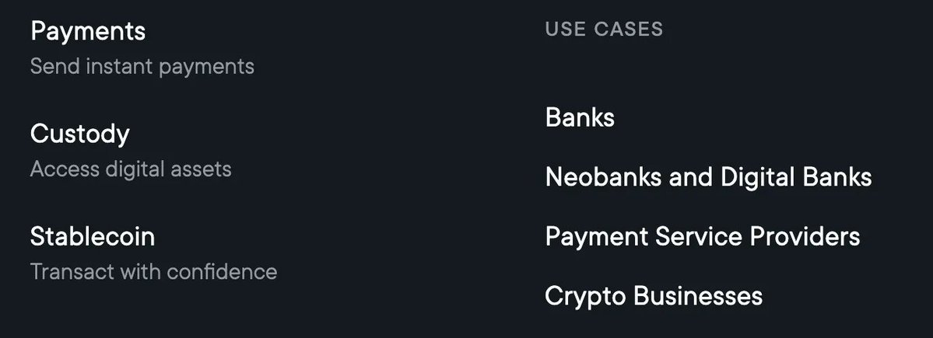Choose the Neobanks and Digital Banks entry
Image resolution: width=933 pixels, height=338 pixels.
click(x=708, y=177)
